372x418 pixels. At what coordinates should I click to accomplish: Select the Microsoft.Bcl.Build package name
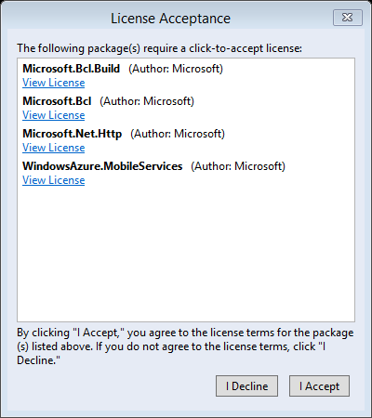pos(72,69)
